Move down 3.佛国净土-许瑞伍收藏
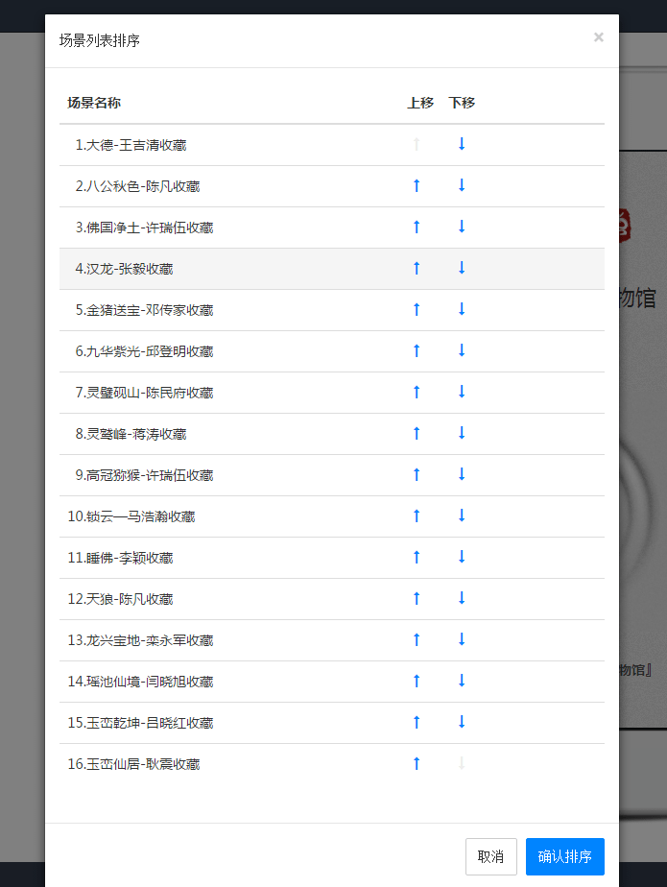The width and height of the screenshot is (667, 887). pyautogui.click(x=462, y=227)
